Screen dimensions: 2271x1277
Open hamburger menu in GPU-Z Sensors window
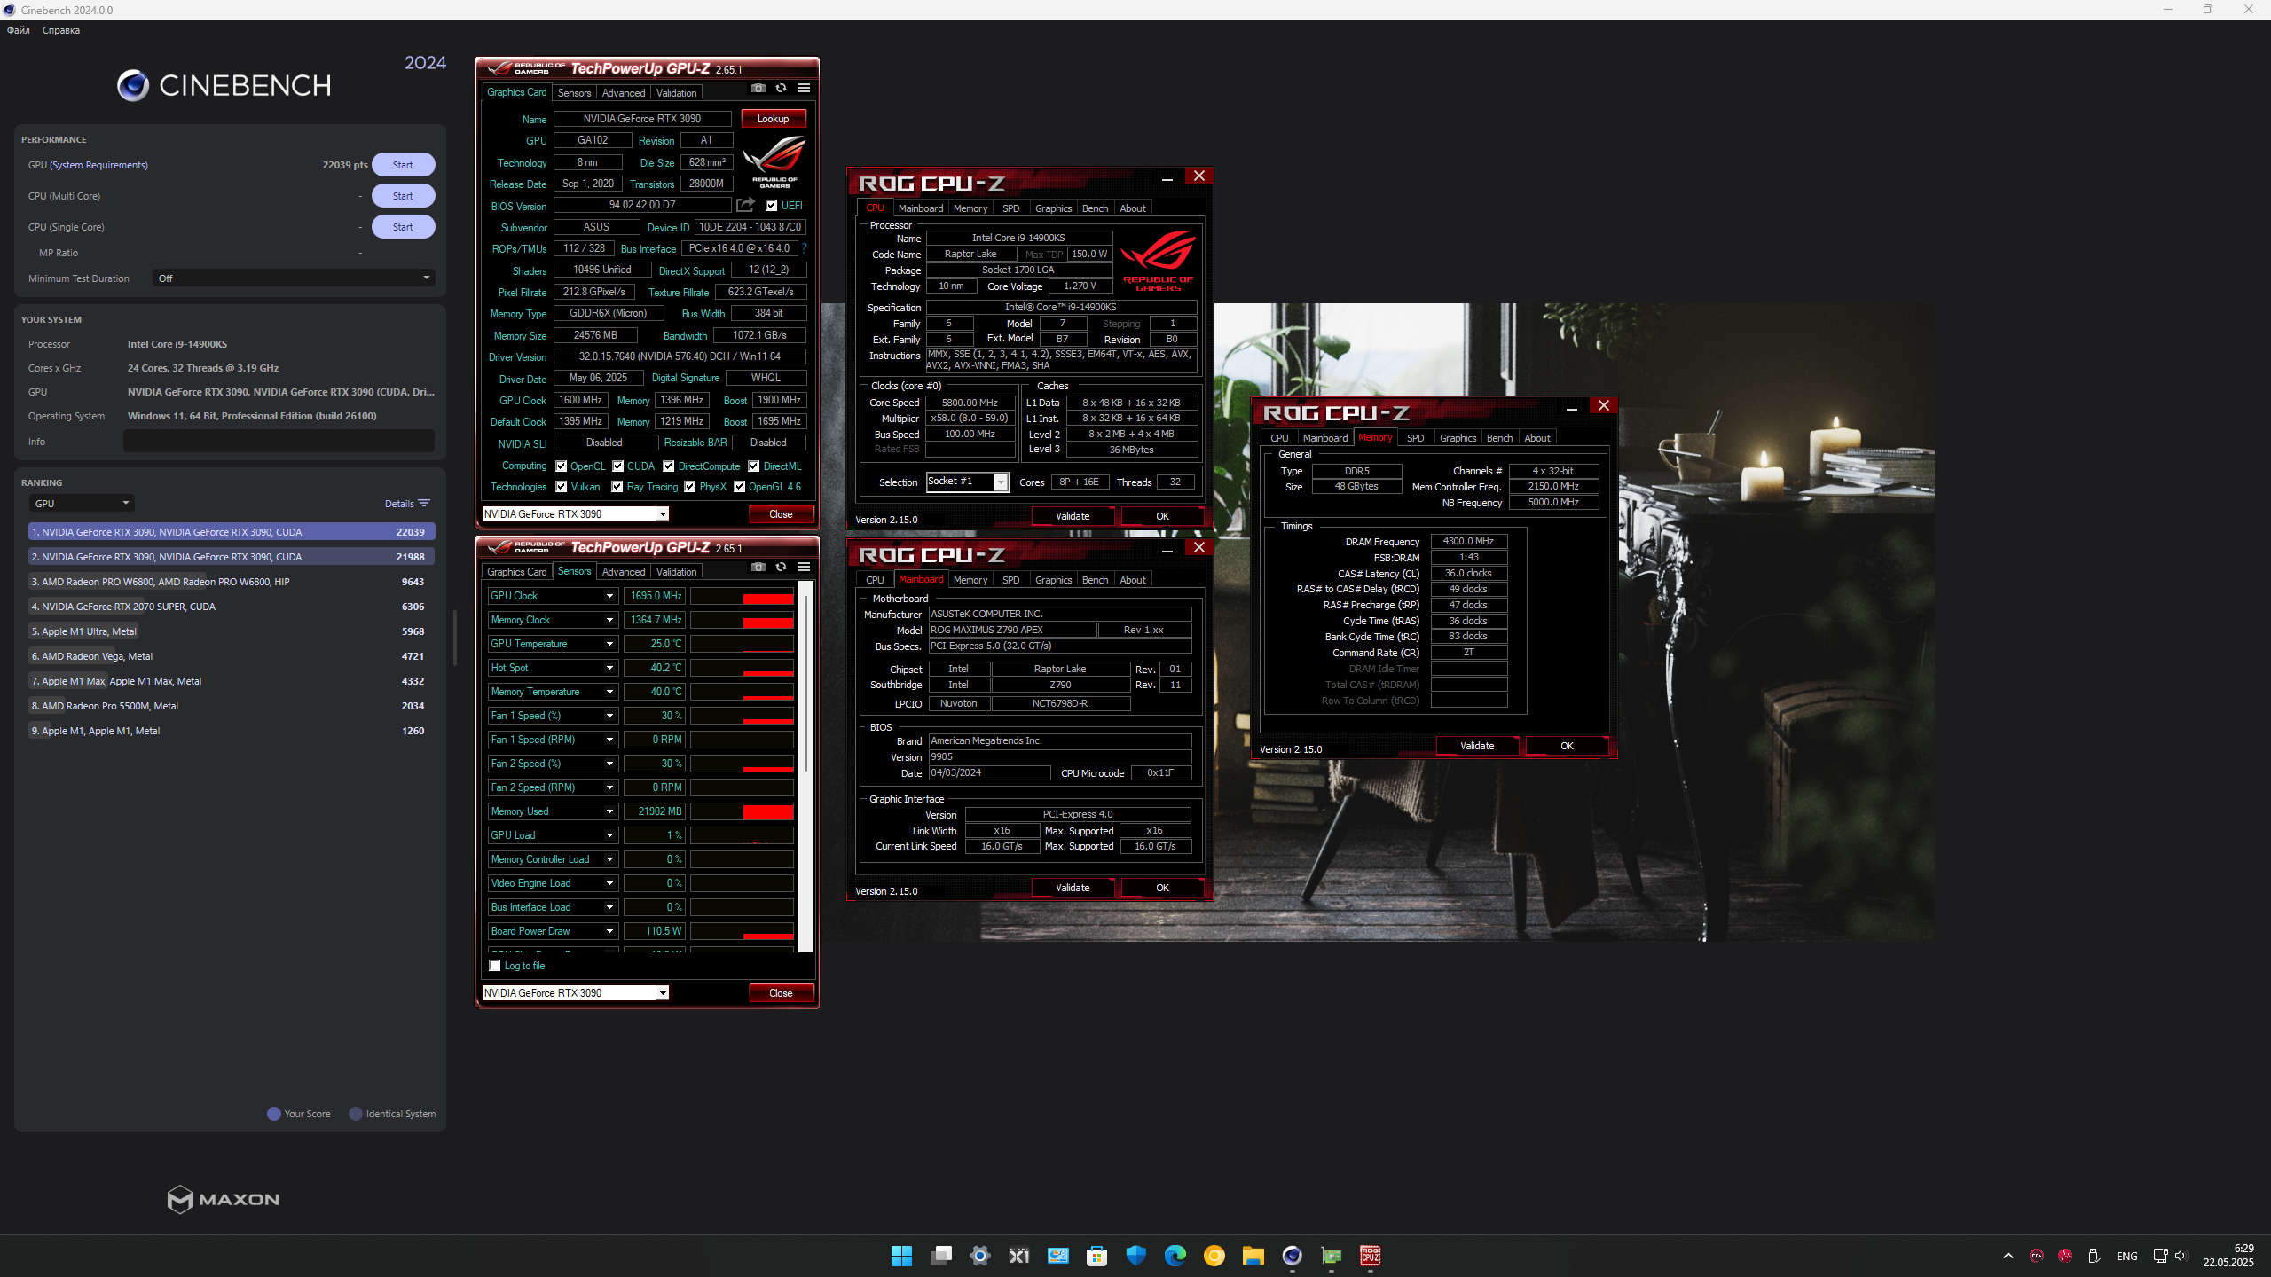[x=804, y=567]
